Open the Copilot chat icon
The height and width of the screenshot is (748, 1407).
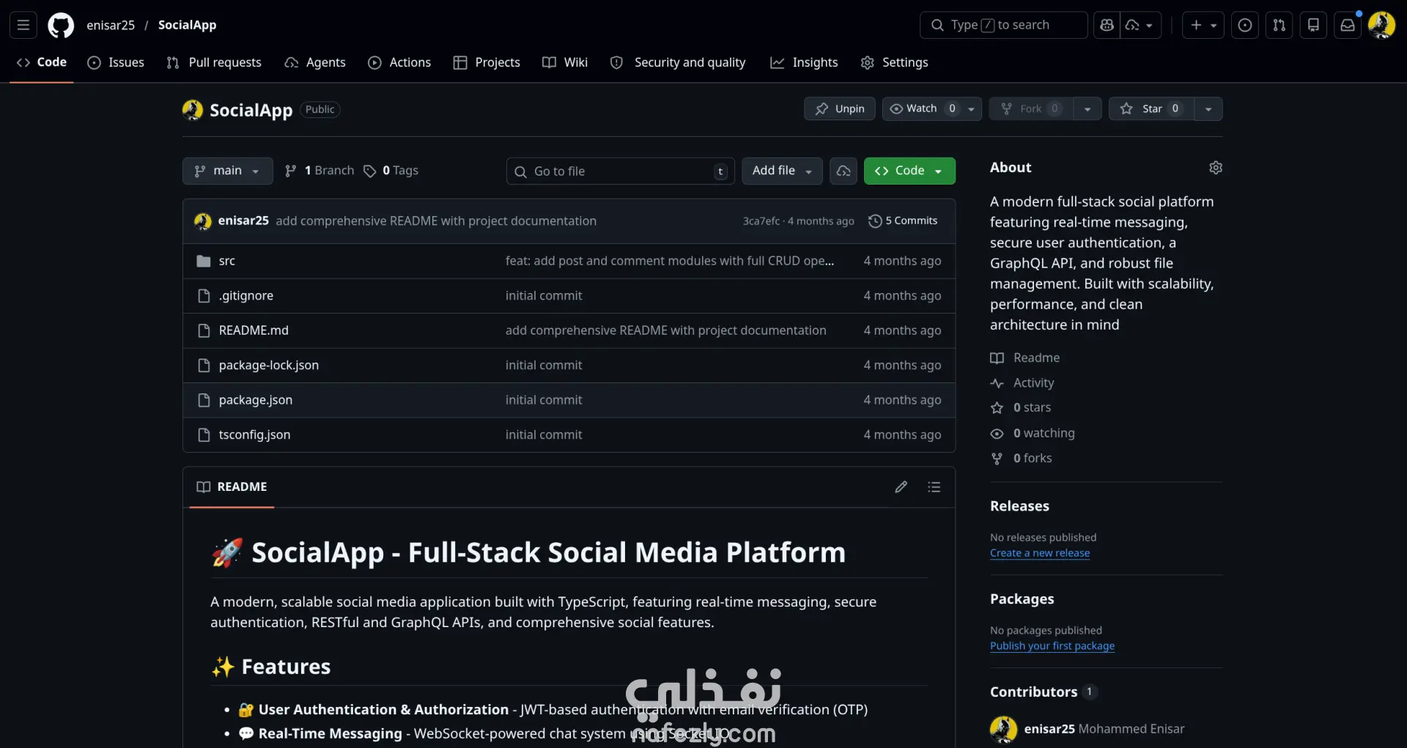click(1107, 25)
